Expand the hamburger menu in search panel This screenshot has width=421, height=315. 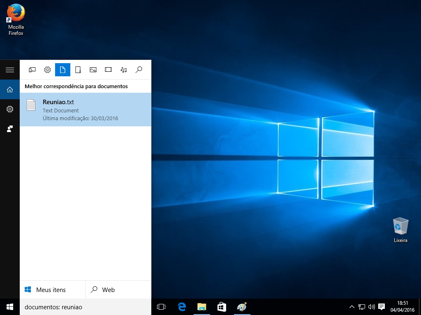pos(10,70)
